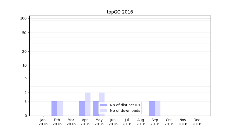
Task: Click the Nb of downloads legend swatch
Action: coord(103,110)
